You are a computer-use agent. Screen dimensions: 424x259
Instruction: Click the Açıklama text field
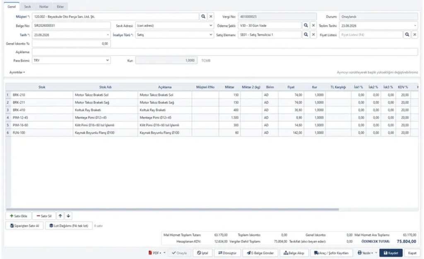pos(225,52)
